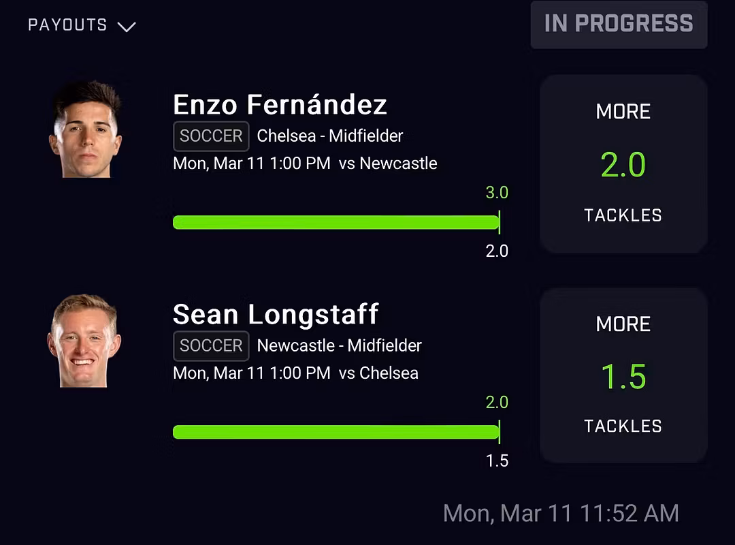
Task: Click the PAYOUTS label
Action: point(67,25)
